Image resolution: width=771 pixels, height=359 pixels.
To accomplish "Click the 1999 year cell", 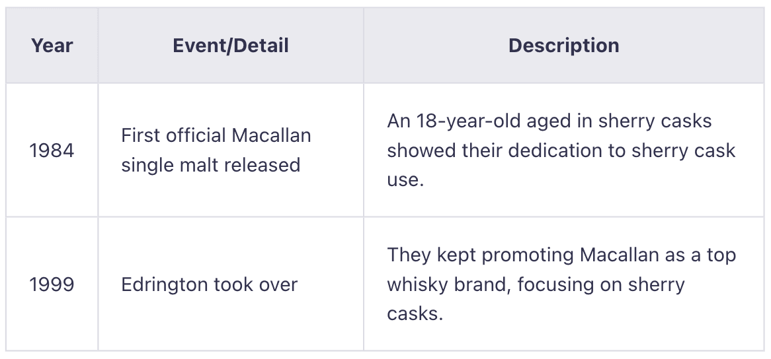I will [x=52, y=284].
